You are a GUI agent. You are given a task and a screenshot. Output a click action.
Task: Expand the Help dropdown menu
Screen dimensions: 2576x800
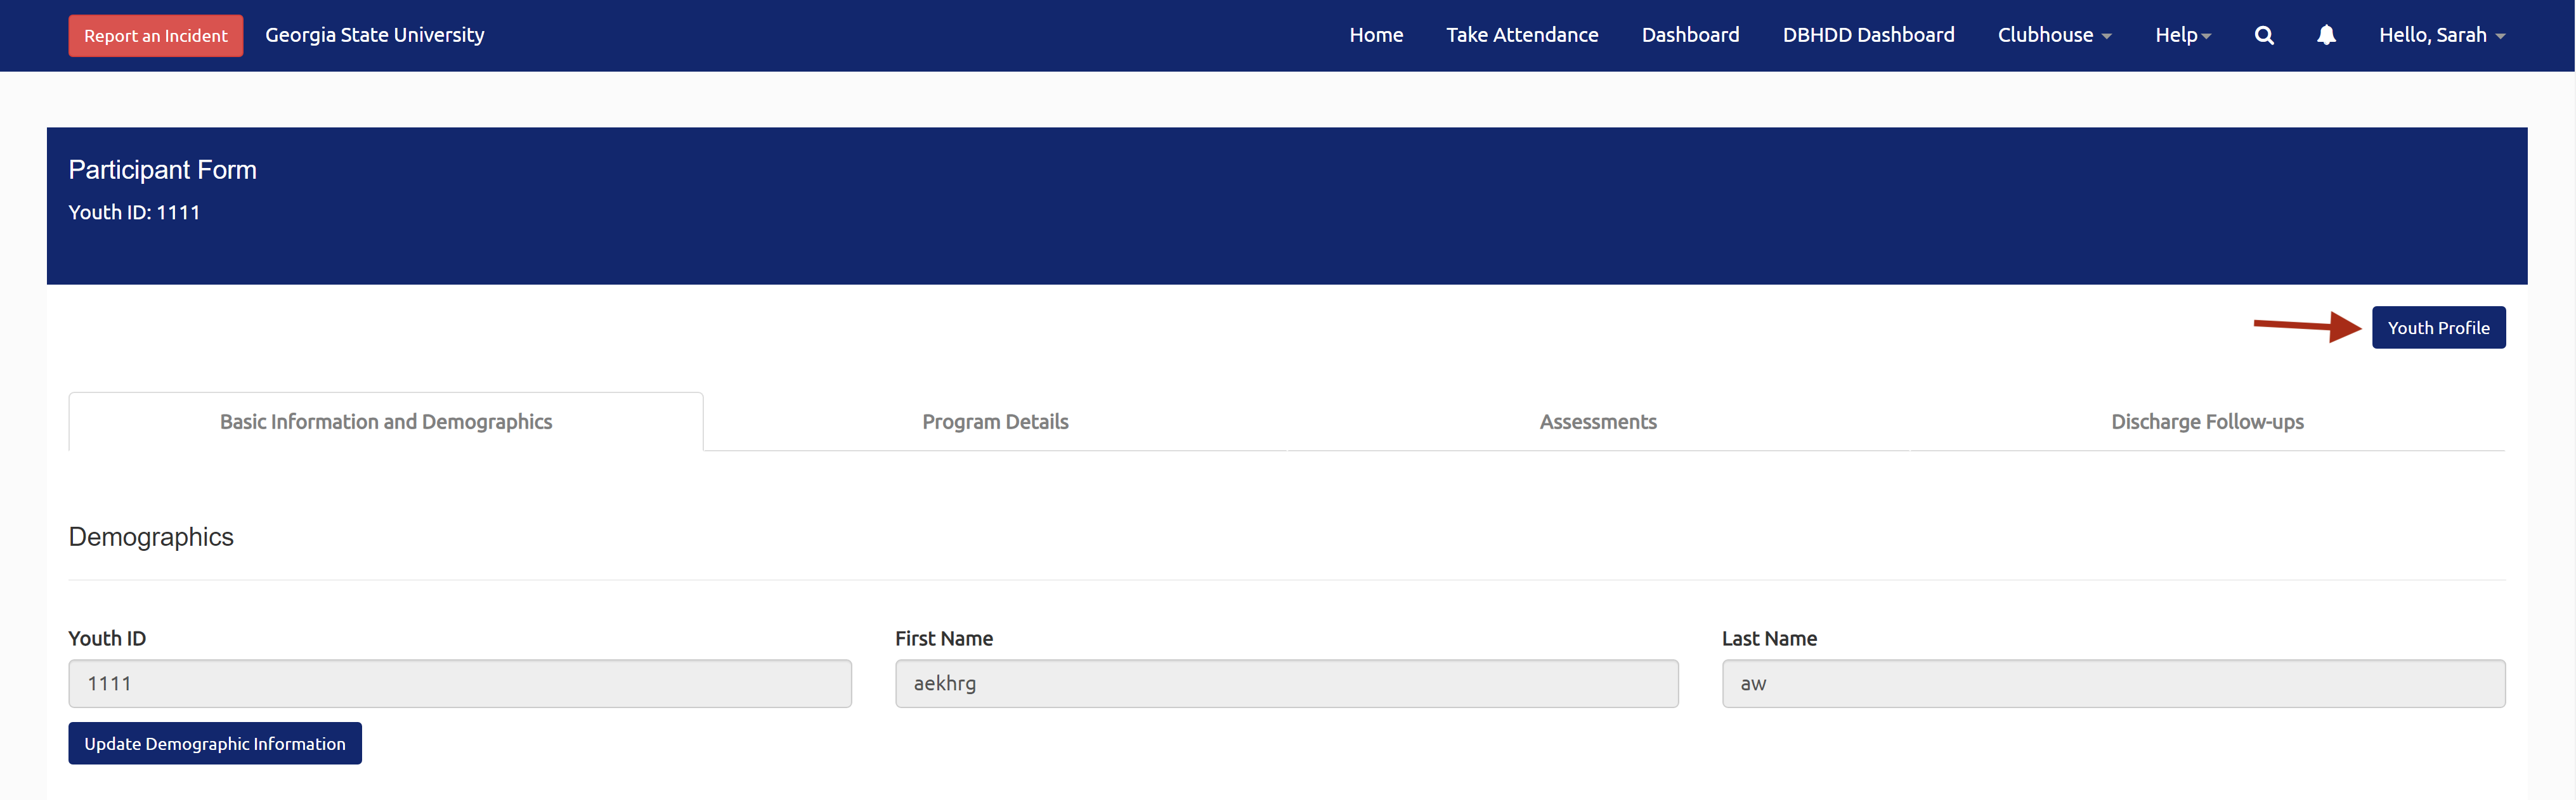[2182, 36]
